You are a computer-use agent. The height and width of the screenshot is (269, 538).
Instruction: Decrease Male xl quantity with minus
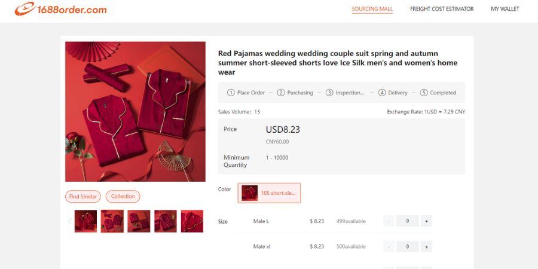389,246
